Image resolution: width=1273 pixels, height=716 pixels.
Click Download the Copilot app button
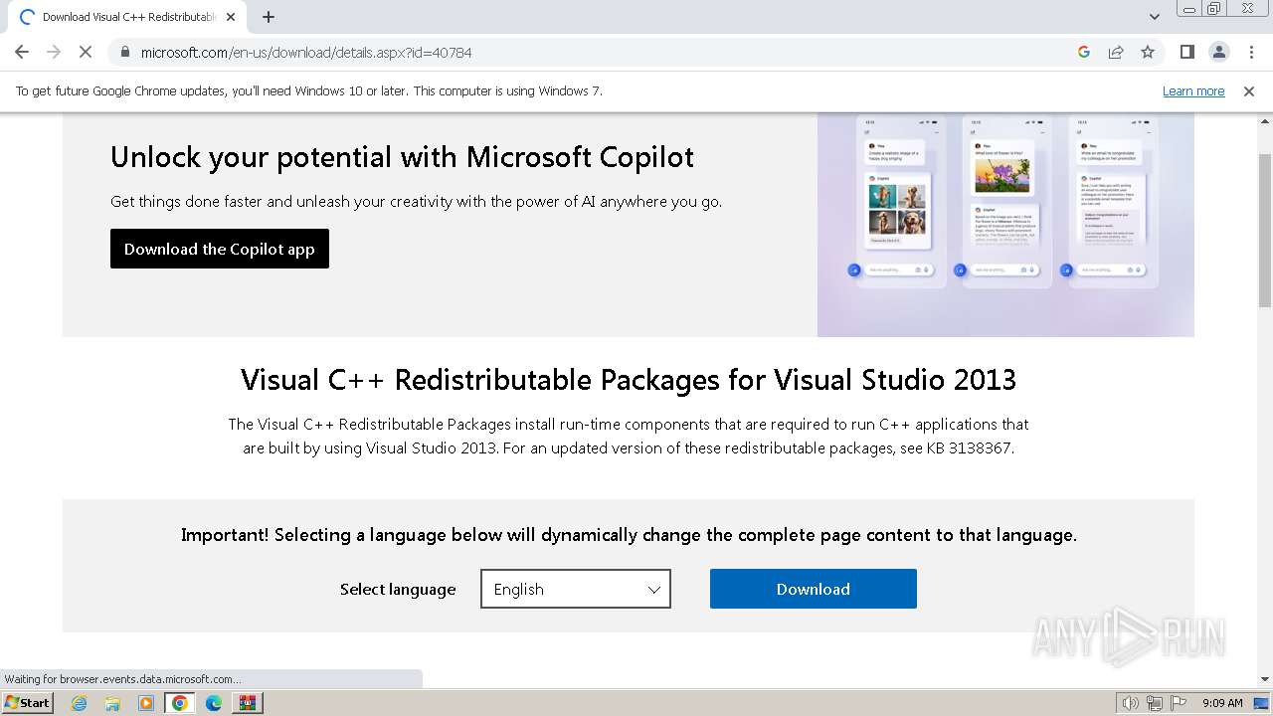(219, 249)
